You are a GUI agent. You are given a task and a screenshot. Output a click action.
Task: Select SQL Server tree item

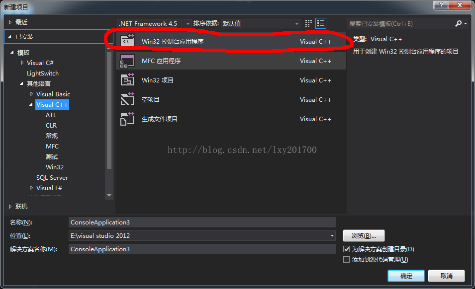coord(52,177)
